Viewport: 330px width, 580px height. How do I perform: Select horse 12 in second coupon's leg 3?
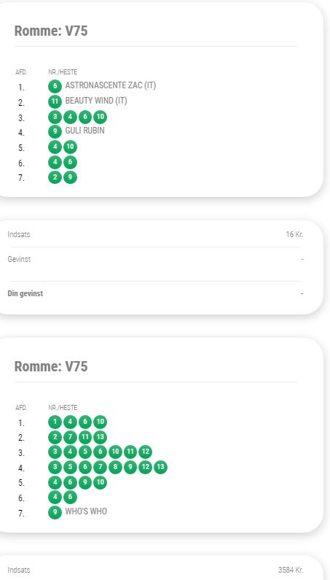coord(145,452)
